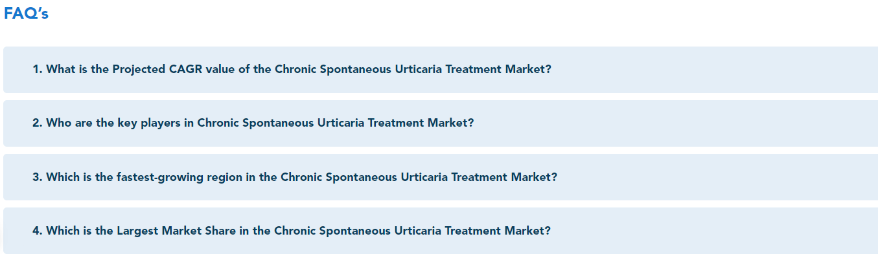Screen dimensions: 878x254
Task: Open FAQ item number 2
Action: tap(441, 123)
